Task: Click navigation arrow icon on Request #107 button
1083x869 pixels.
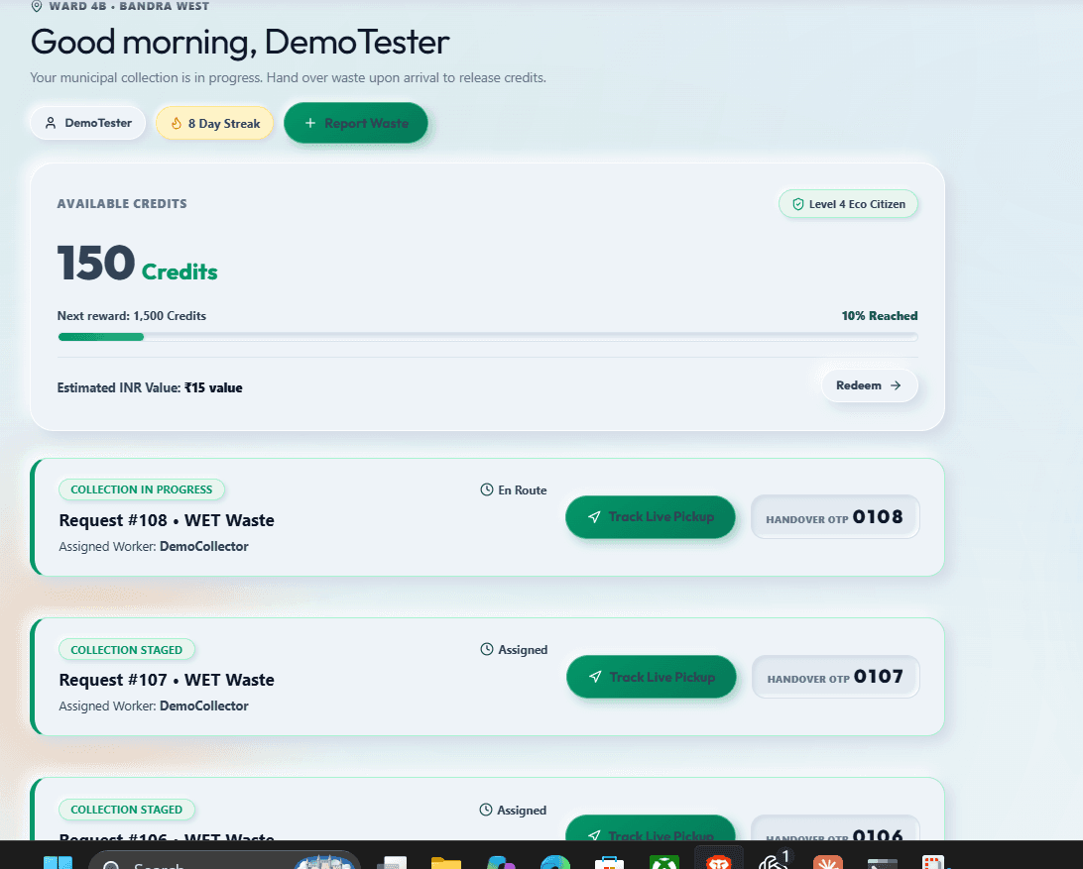Action: [x=595, y=677]
